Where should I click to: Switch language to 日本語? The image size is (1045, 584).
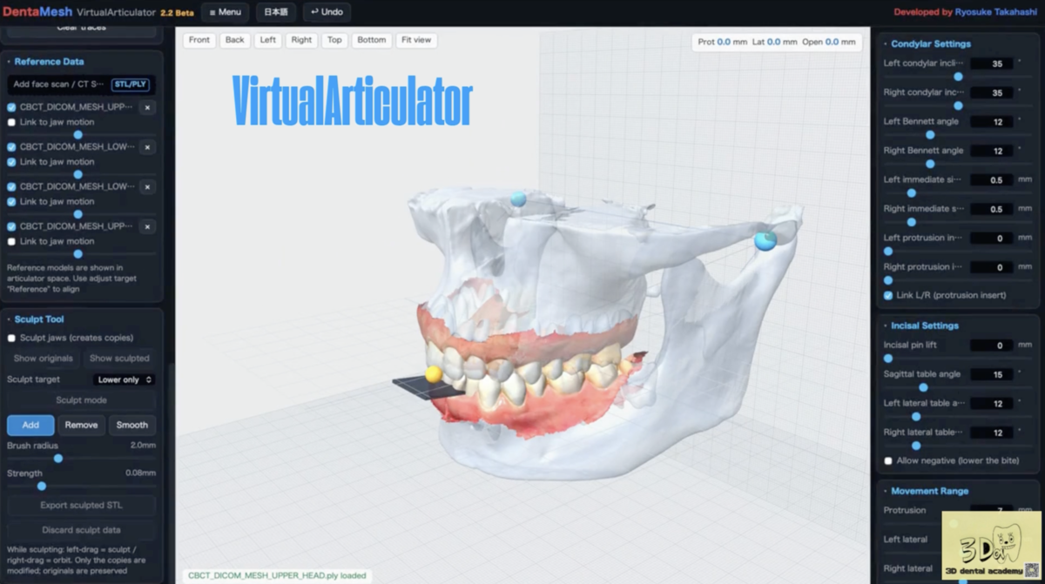point(276,12)
